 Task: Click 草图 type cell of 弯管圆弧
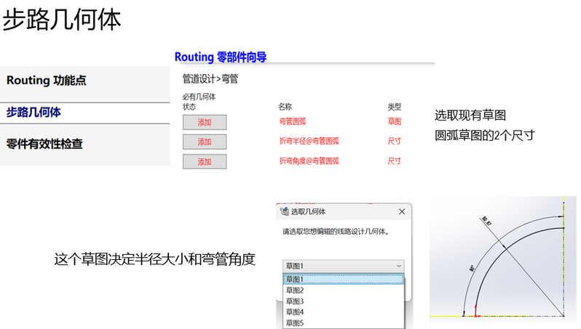[395, 121]
